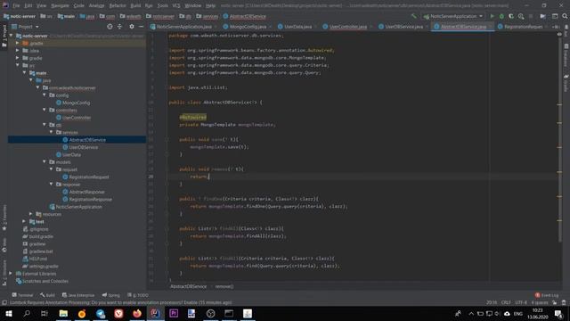Run NoticServerApplication with the green play icon
This screenshot has width=570, height=321.
pos(492,16)
